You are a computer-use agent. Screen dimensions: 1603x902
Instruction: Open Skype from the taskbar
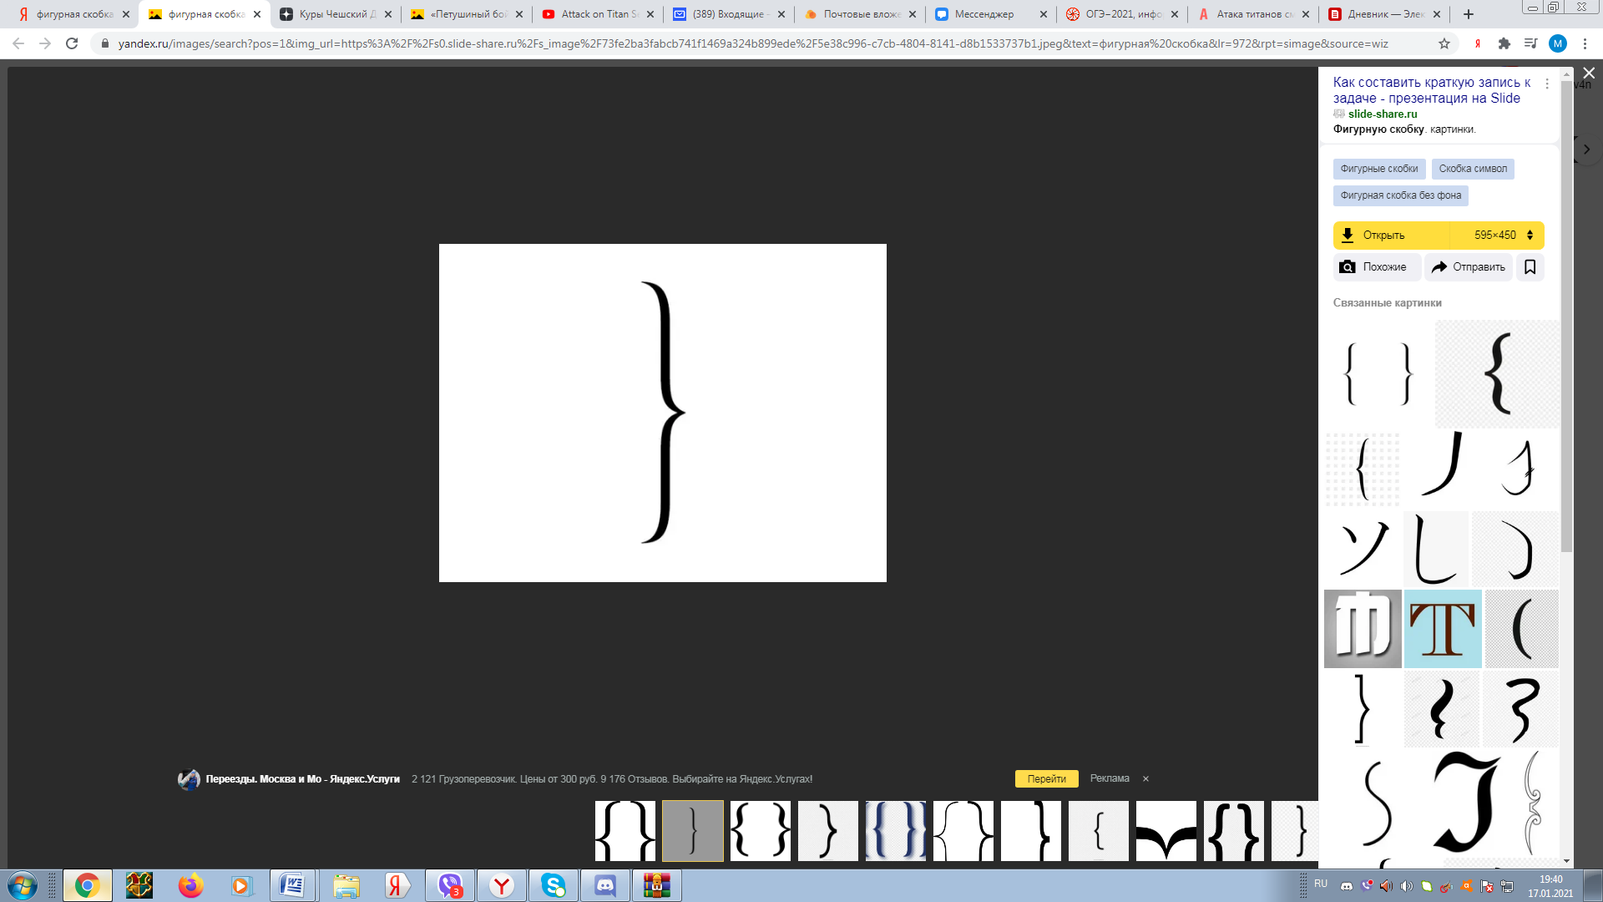[x=553, y=885]
